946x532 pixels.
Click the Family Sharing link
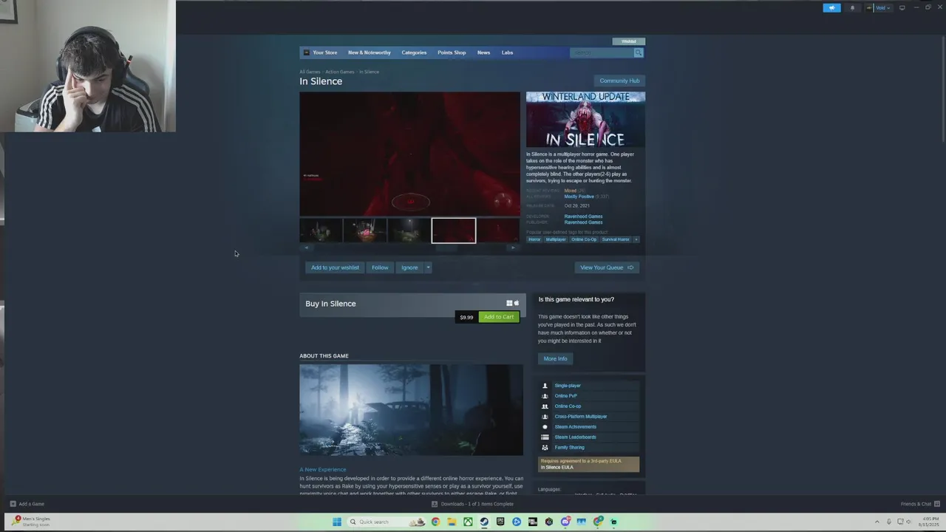click(570, 448)
